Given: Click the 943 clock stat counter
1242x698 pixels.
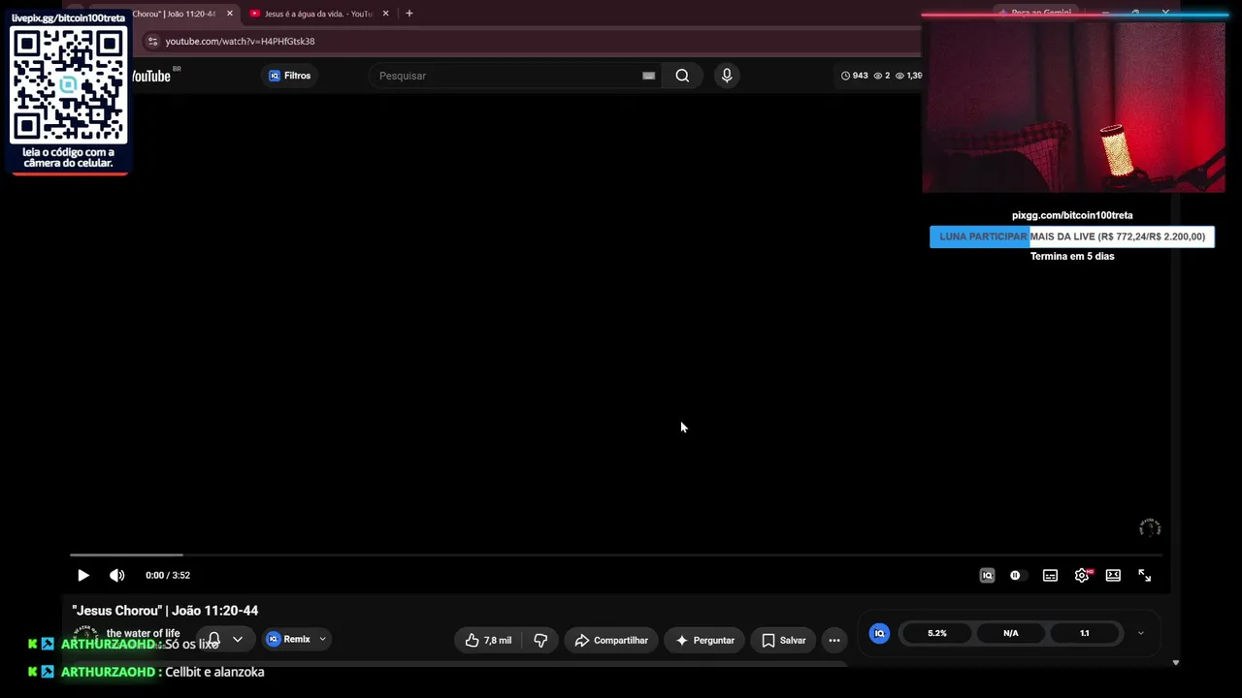Looking at the screenshot, I should (x=854, y=76).
